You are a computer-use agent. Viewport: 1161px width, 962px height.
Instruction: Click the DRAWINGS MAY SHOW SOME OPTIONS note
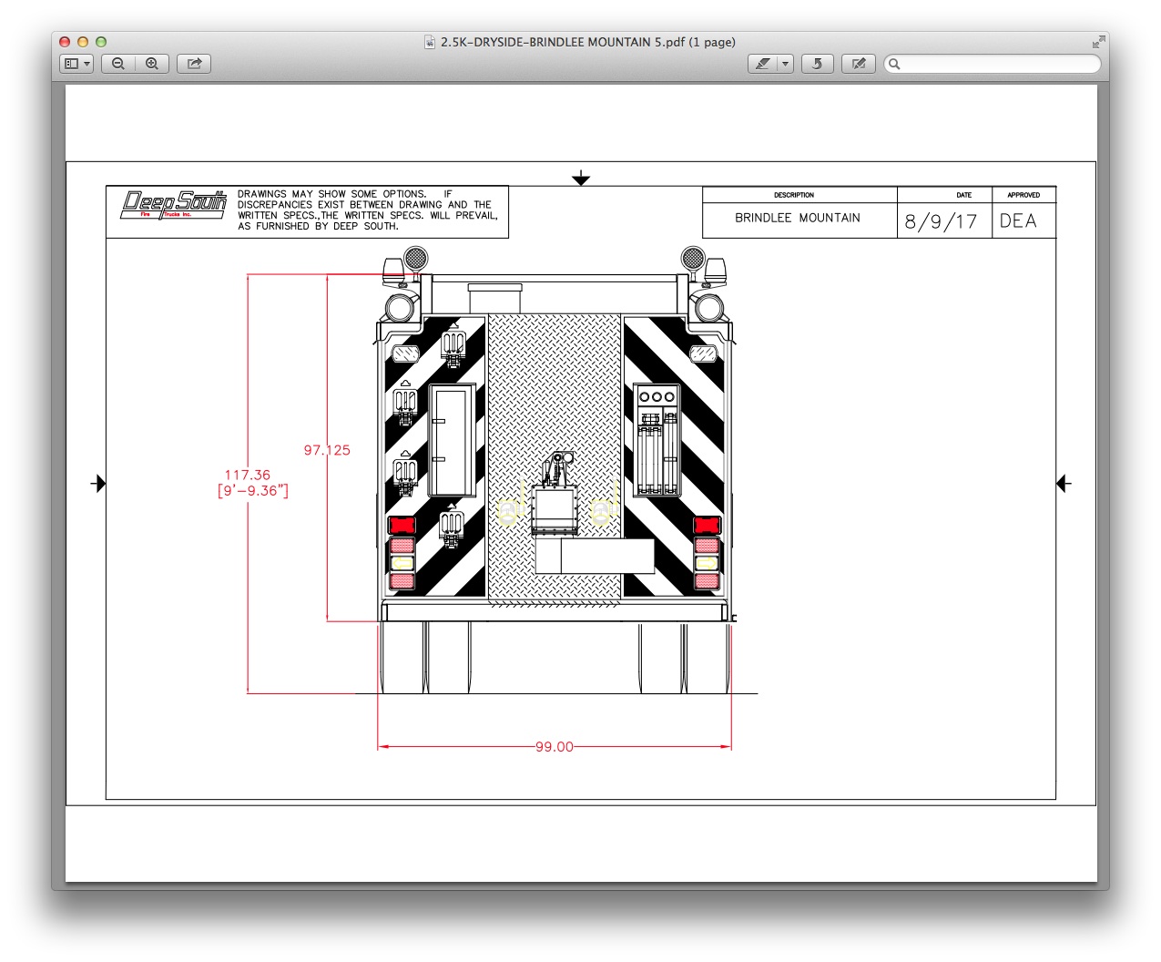pyautogui.click(x=368, y=210)
